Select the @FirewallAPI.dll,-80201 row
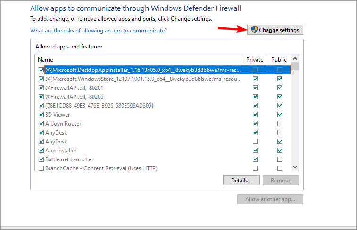The height and width of the screenshot is (230, 357). 67,88
